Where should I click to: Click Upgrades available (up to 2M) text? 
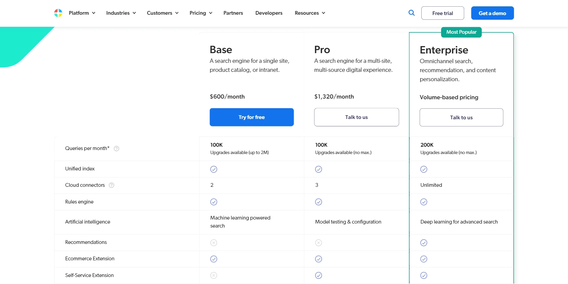click(x=240, y=153)
